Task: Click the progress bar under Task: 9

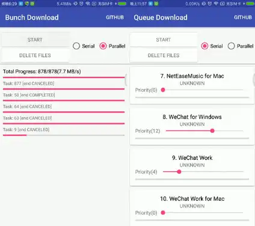Action: pyautogui.click(x=64, y=135)
